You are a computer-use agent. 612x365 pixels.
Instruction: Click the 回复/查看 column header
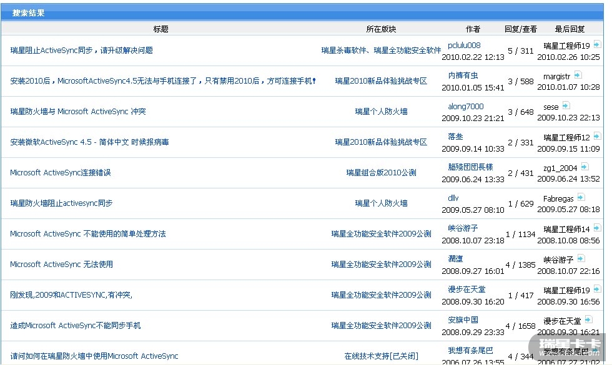tap(521, 29)
